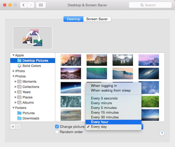Viewport: 175px width, 147px height.
Task: Expand the iPhoto section triangle
Action: (x=13, y=71)
